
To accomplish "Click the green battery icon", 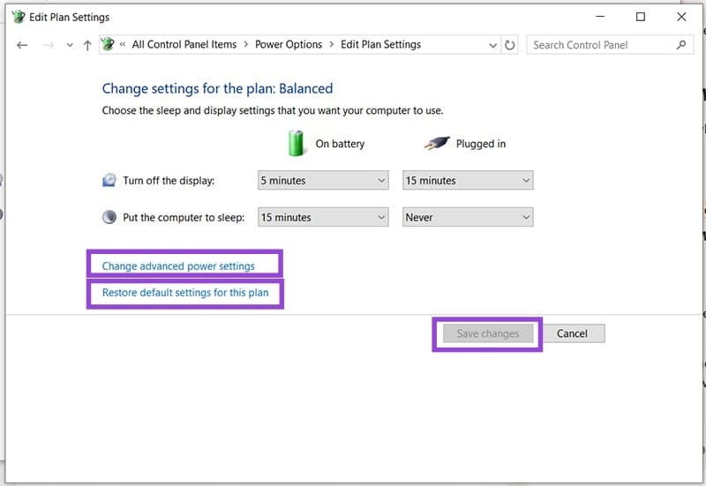I will point(297,144).
